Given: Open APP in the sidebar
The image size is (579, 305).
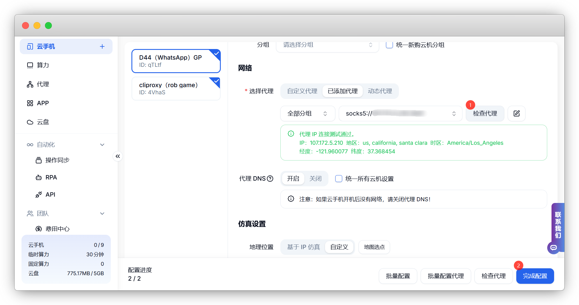Looking at the screenshot, I should point(66,103).
